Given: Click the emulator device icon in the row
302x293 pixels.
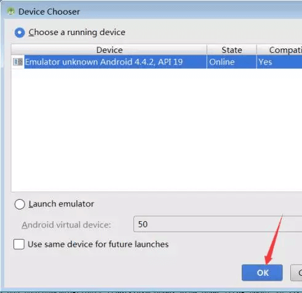Looking at the screenshot, I should pyautogui.click(x=18, y=62).
